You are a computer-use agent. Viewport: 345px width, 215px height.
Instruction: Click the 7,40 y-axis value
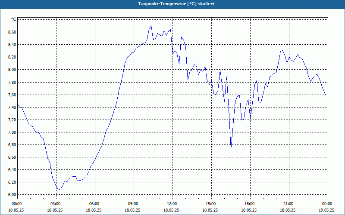pos(13,107)
